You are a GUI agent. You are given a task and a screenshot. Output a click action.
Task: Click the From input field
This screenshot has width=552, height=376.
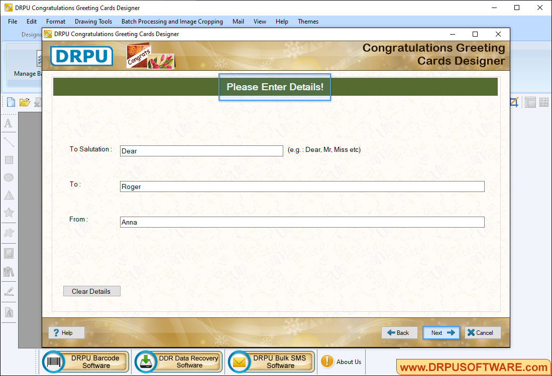[x=301, y=222]
